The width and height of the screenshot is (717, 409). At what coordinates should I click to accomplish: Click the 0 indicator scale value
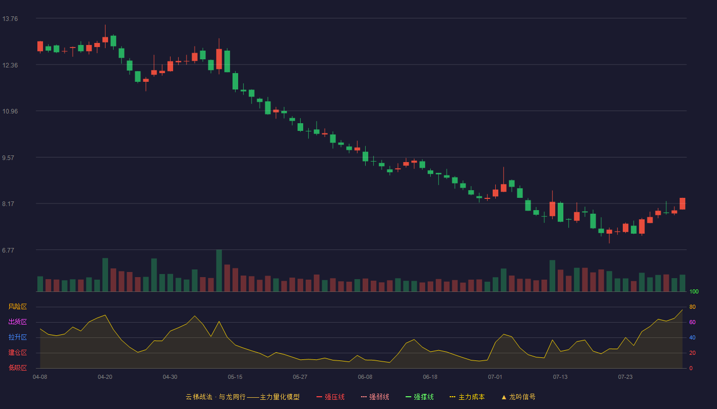pyautogui.click(x=691, y=368)
